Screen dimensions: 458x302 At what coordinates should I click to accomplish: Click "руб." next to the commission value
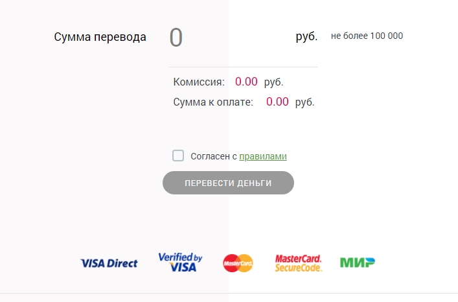pos(274,82)
